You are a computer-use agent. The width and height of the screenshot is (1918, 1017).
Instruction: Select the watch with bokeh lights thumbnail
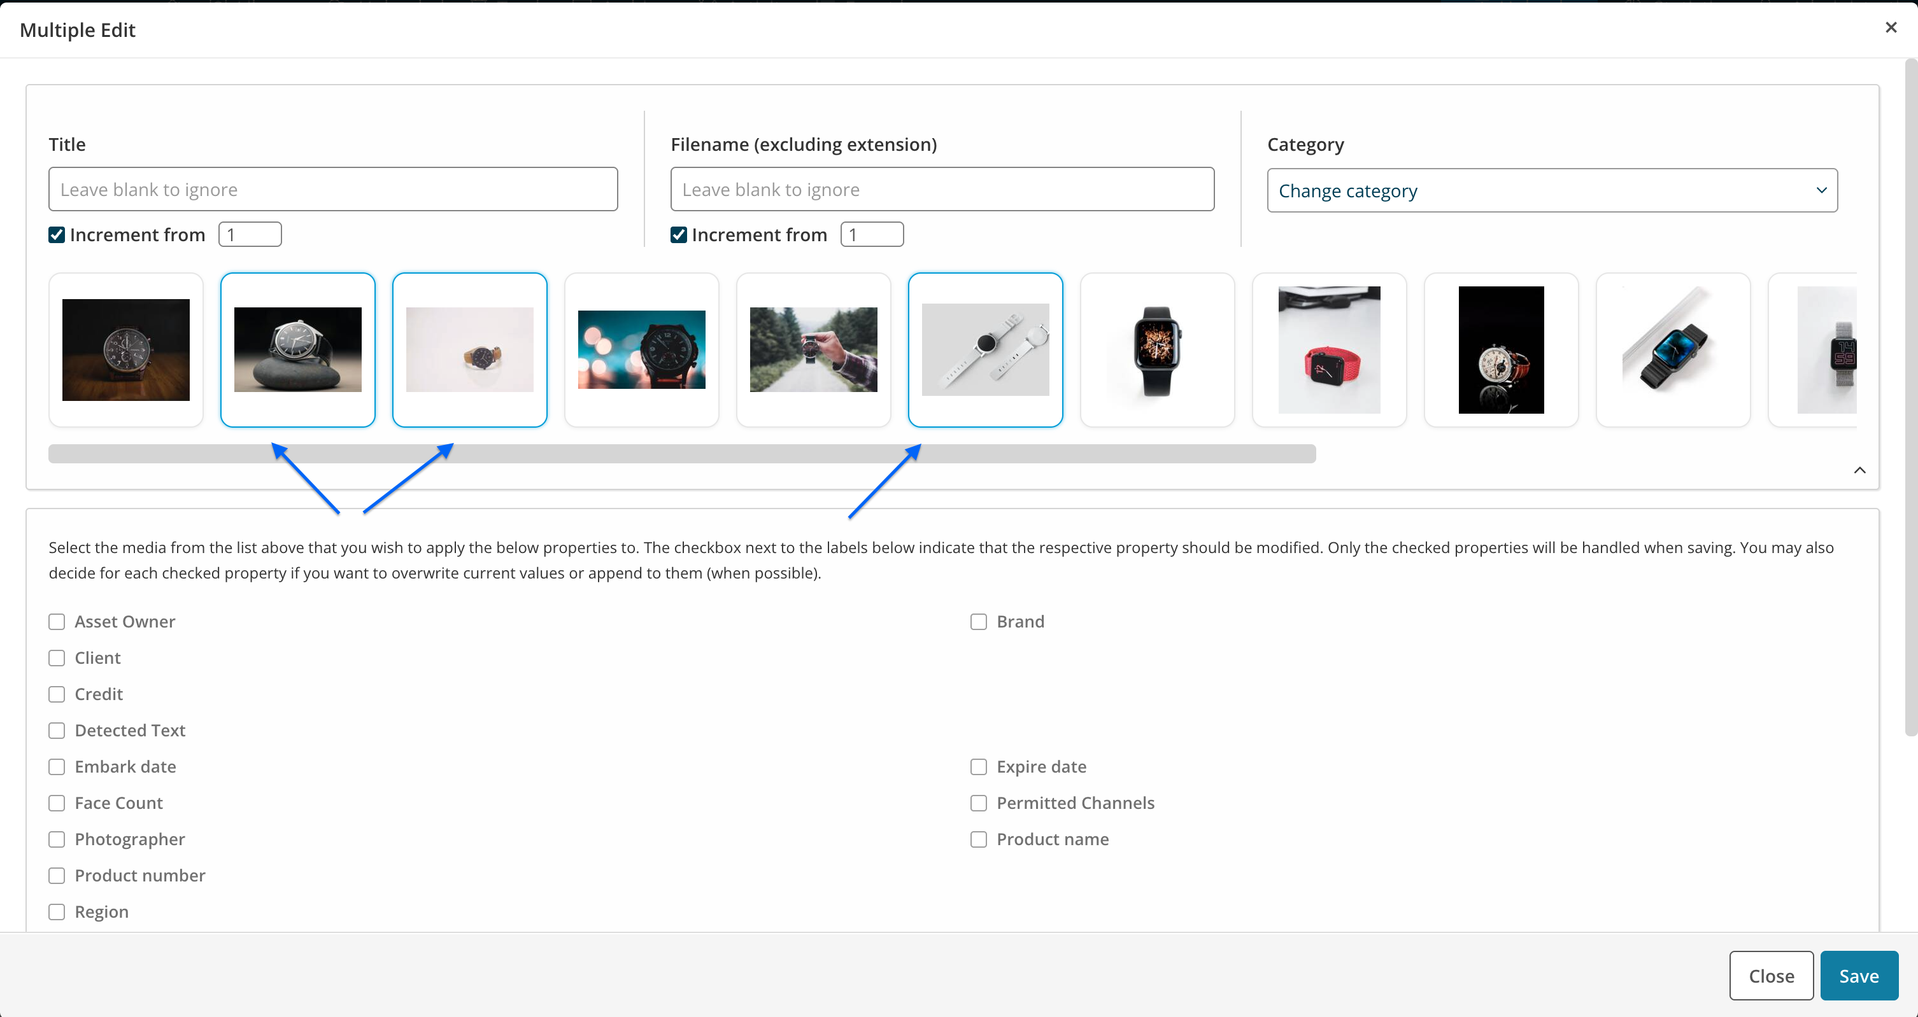pyautogui.click(x=642, y=349)
